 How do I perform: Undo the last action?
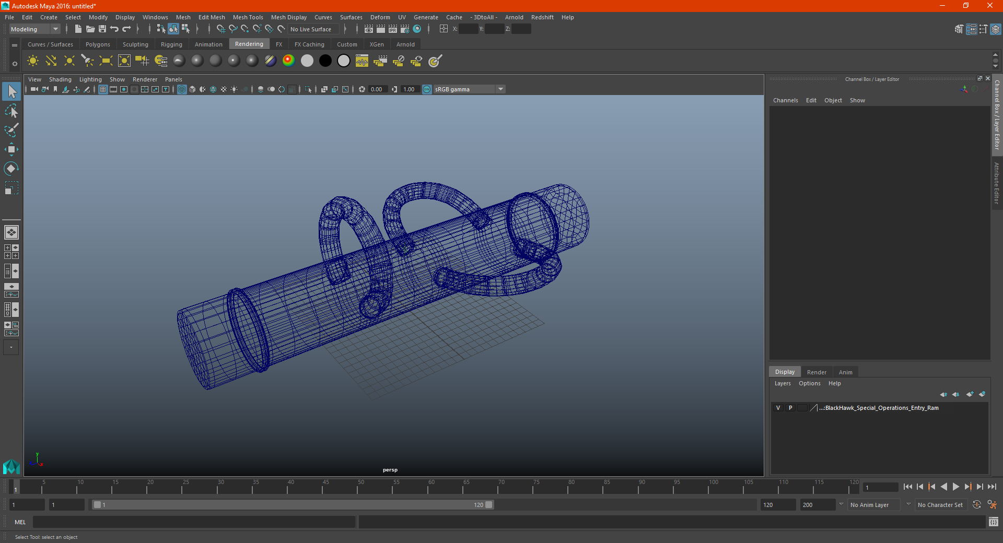pyautogui.click(x=114, y=29)
